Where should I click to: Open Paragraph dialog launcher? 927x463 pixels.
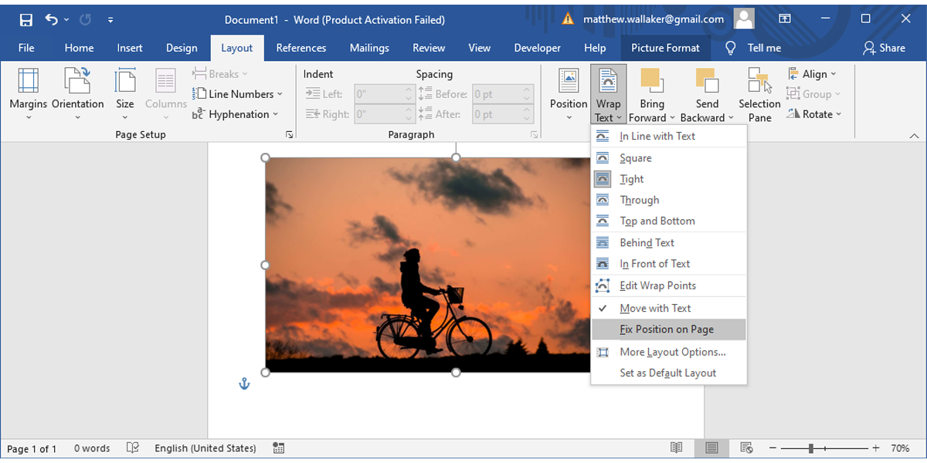click(534, 134)
